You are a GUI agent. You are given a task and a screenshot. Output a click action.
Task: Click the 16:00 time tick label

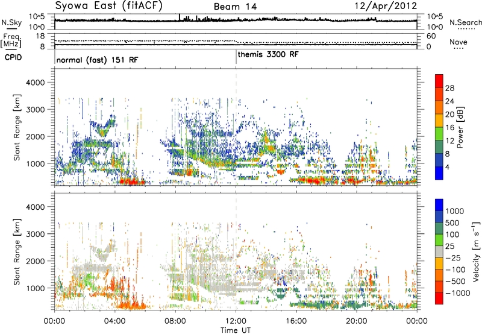(296, 321)
